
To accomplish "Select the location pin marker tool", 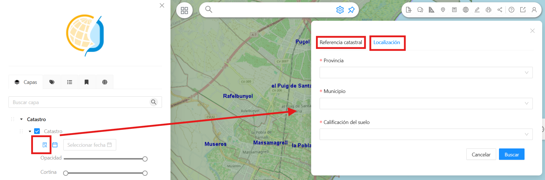I will tap(443, 10).
